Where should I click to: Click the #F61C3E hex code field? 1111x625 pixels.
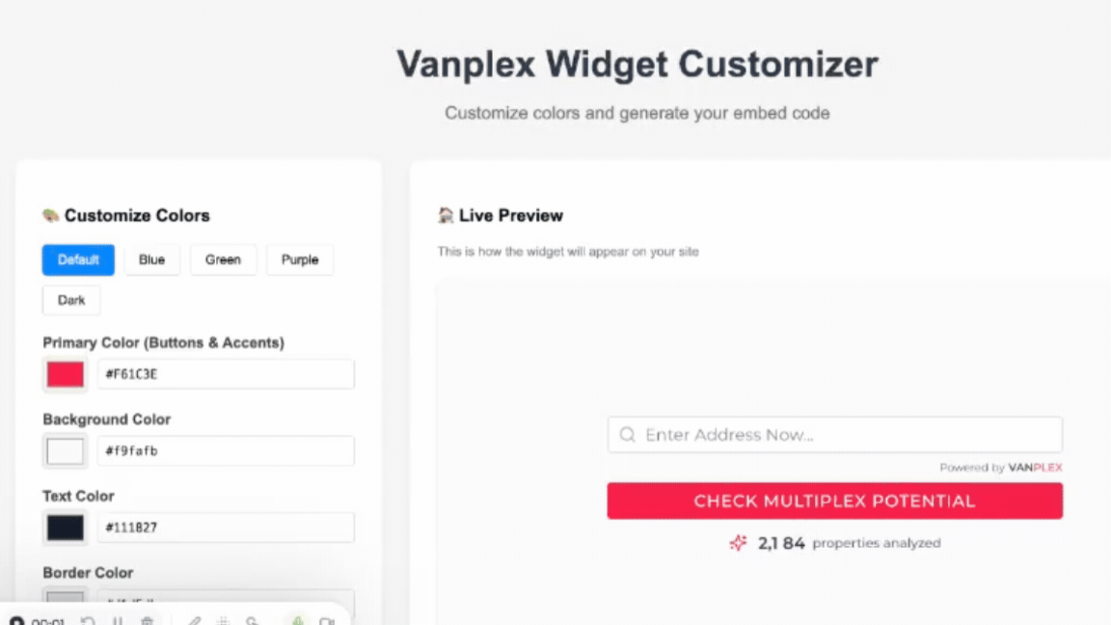pyautogui.click(x=225, y=374)
